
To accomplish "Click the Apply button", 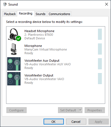I will click(99, 122).
